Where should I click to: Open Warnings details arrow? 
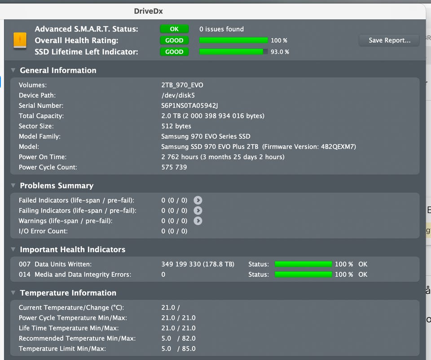pyautogui.click(x=198, y=221)
